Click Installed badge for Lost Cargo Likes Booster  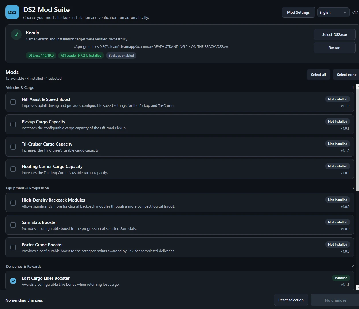[x=341, y=278]
